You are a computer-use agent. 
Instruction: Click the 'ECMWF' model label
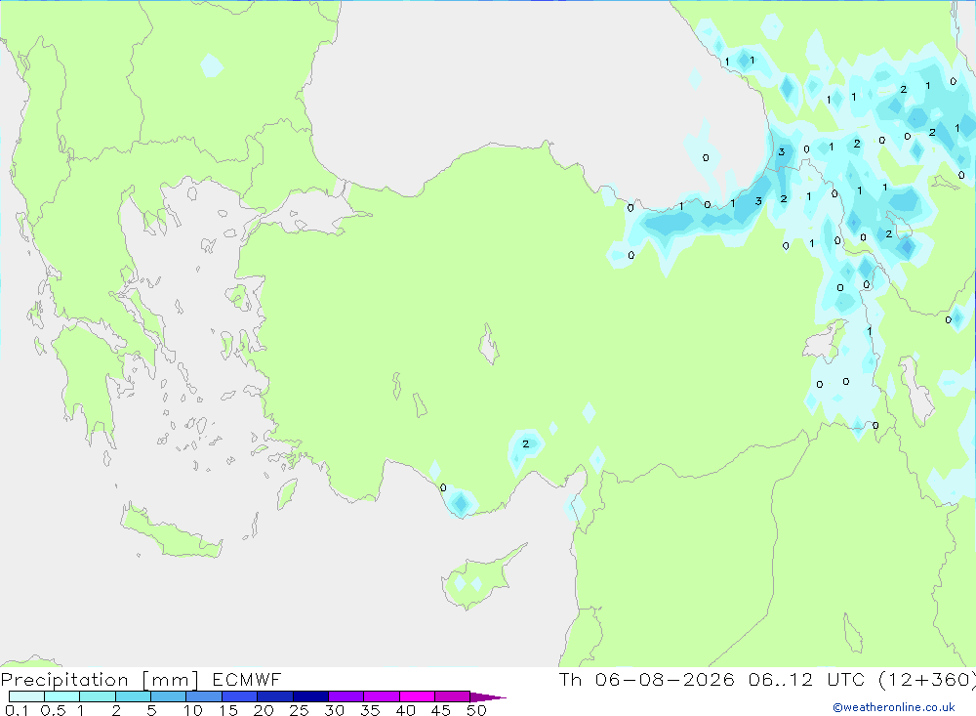[x=247, y=680]
